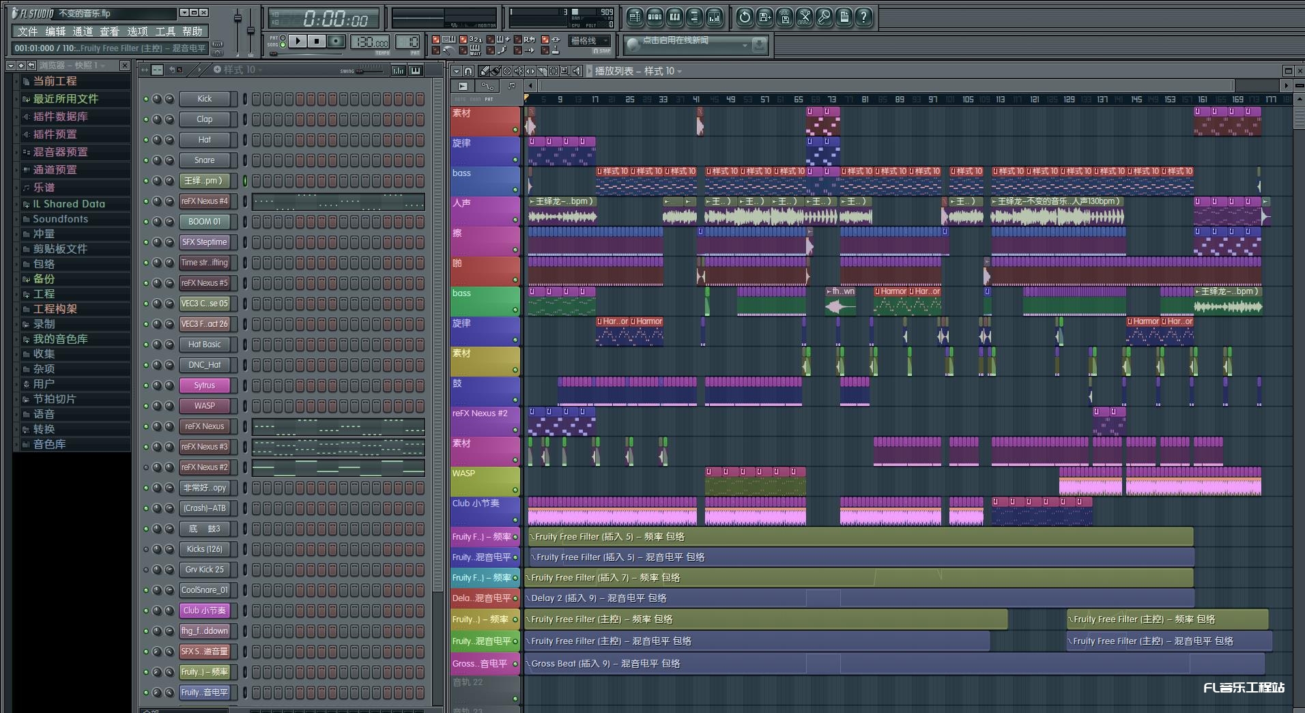Mute the 素材 playlist track at top

point(515,130)
